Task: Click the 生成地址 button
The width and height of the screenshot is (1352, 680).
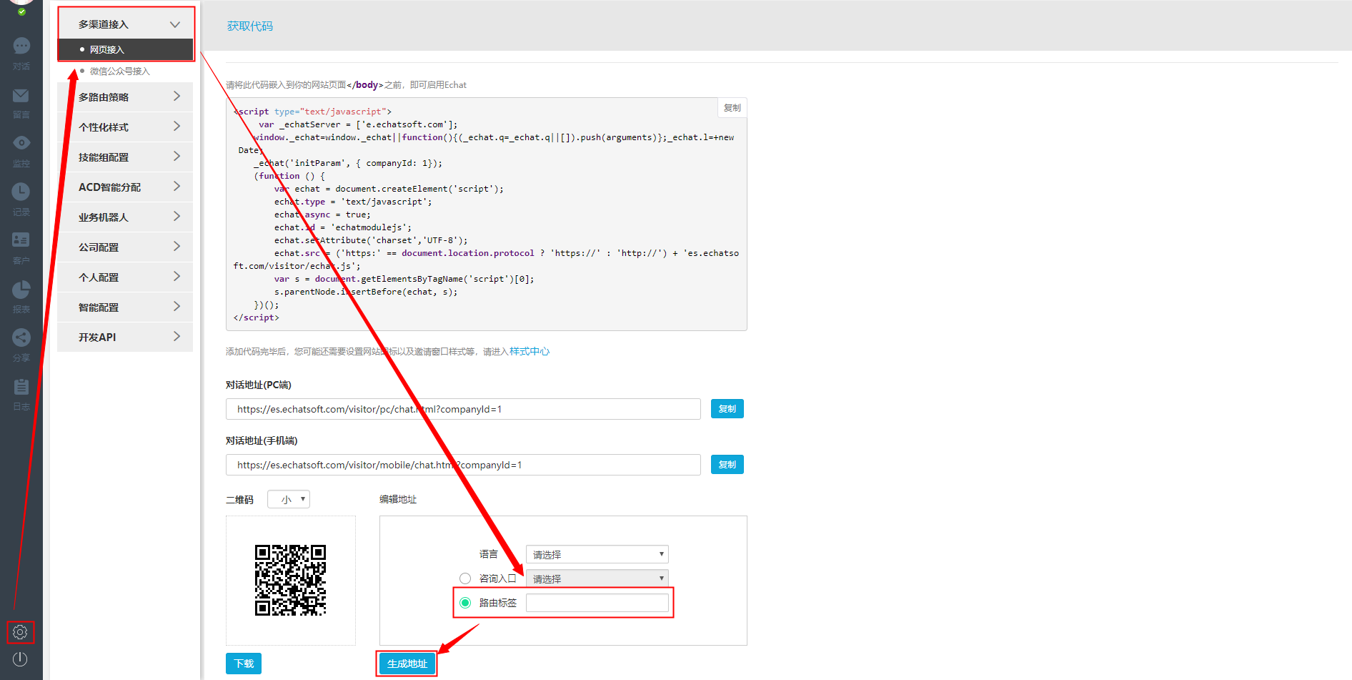Action: (407, 664)
